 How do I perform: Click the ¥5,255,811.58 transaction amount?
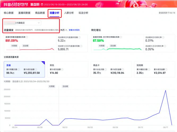pyautogui.click(x=32, y=73)
